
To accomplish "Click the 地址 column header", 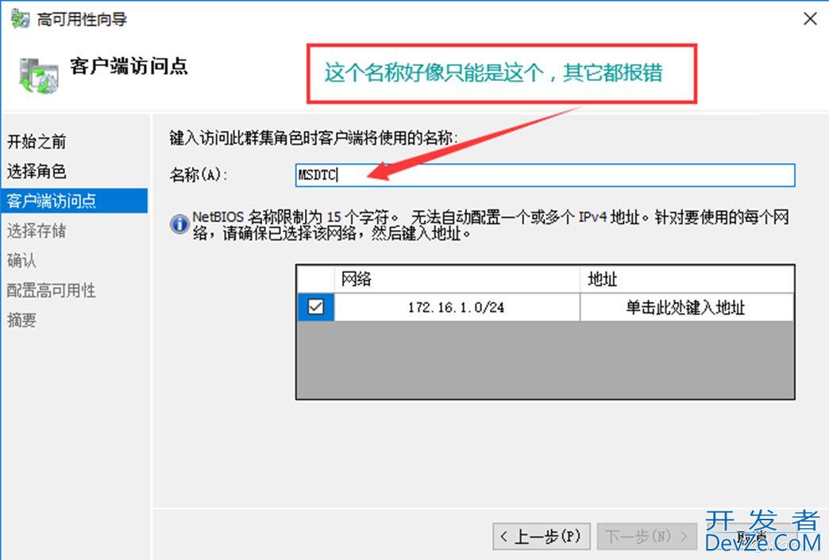I will pyautogui.click(x=687, y=278).
